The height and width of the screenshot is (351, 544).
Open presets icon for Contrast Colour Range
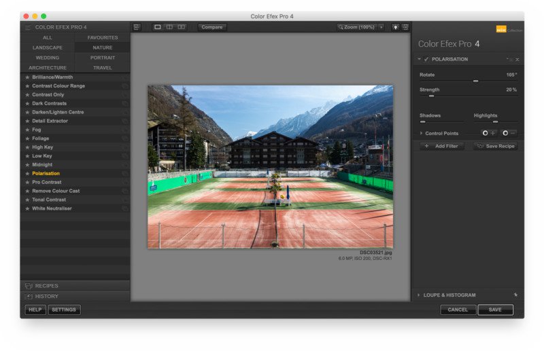pyautogui.click(x=125, y=86)
